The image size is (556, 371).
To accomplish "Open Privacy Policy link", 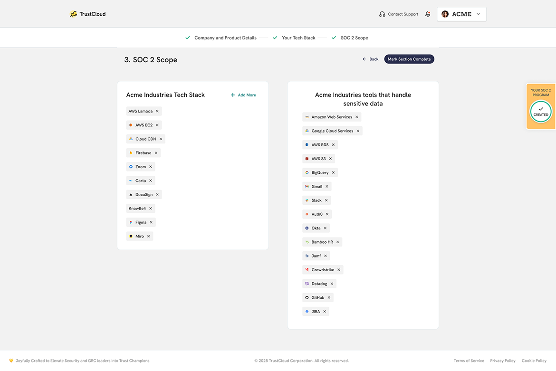I will click(503, 361).
